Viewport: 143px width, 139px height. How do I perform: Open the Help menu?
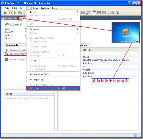[x=54, y=8]
